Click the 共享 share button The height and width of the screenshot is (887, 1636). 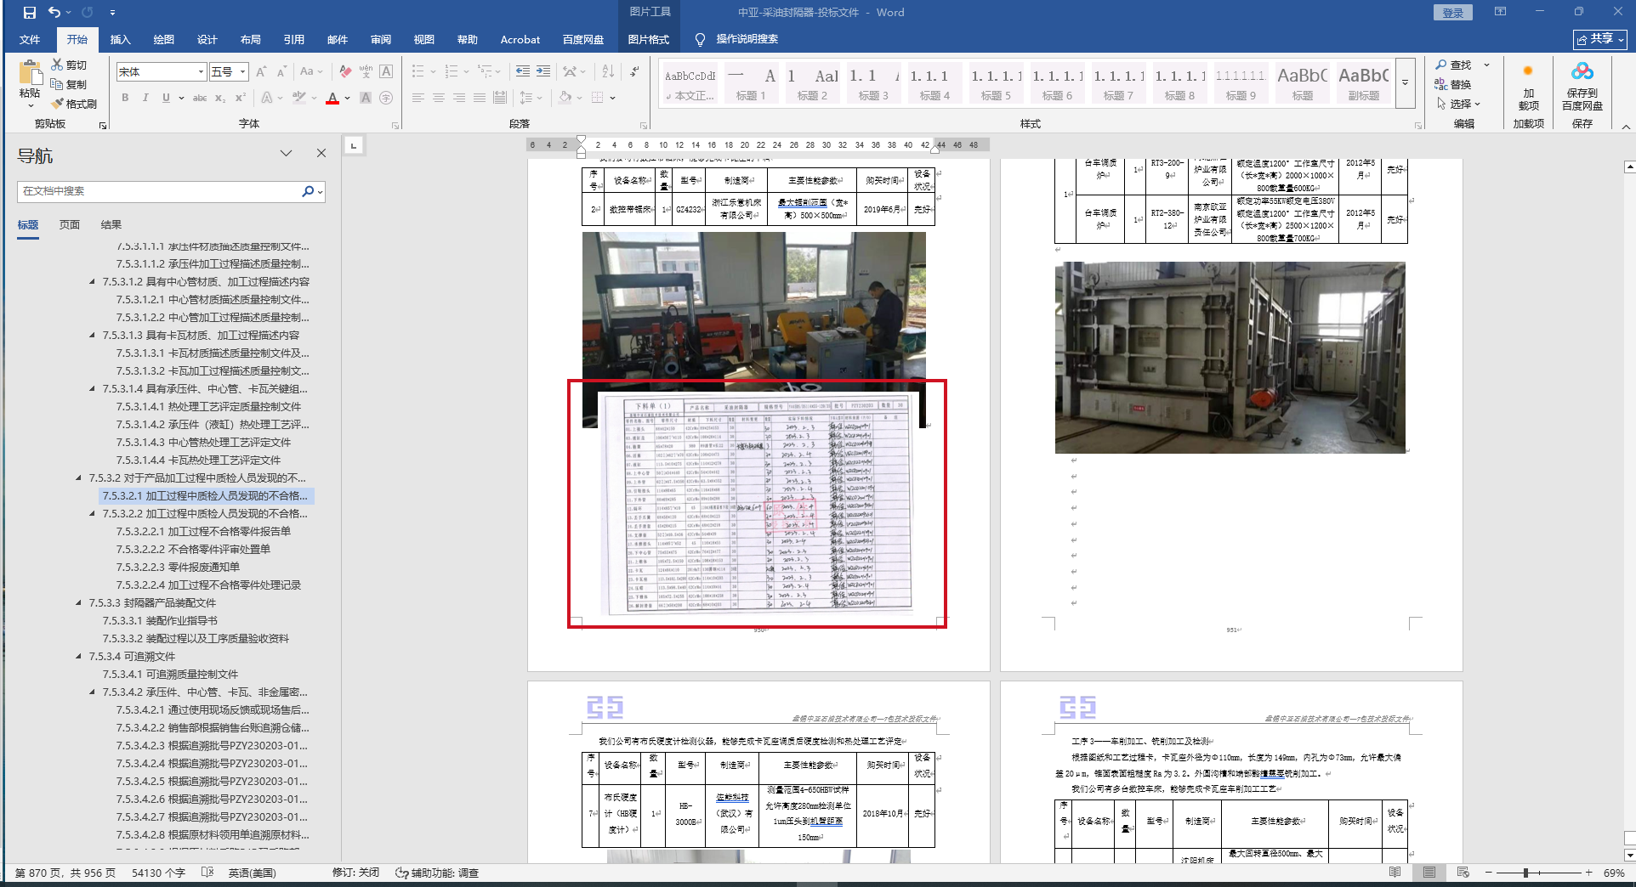pyautogui.click(x=1599, y=39)
